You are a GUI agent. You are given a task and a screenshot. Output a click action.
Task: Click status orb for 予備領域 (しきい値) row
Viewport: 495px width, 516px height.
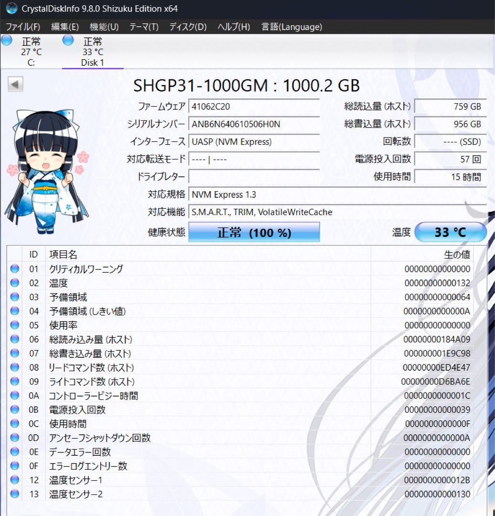coord(14,311)
